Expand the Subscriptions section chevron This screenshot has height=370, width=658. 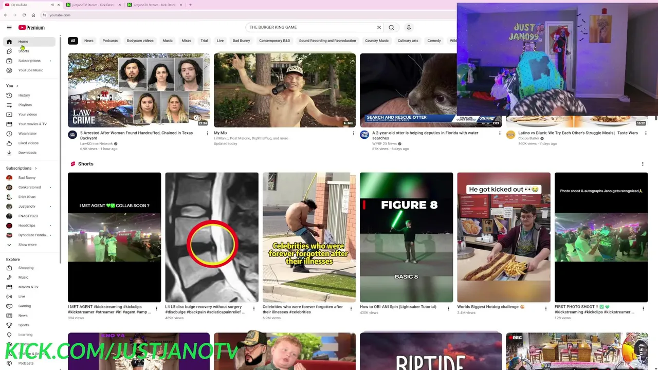click(x=35, y=168)
